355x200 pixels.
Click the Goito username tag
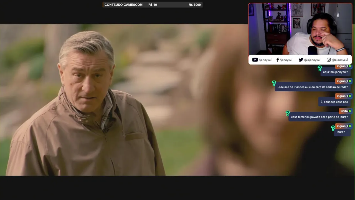(346, 111)
